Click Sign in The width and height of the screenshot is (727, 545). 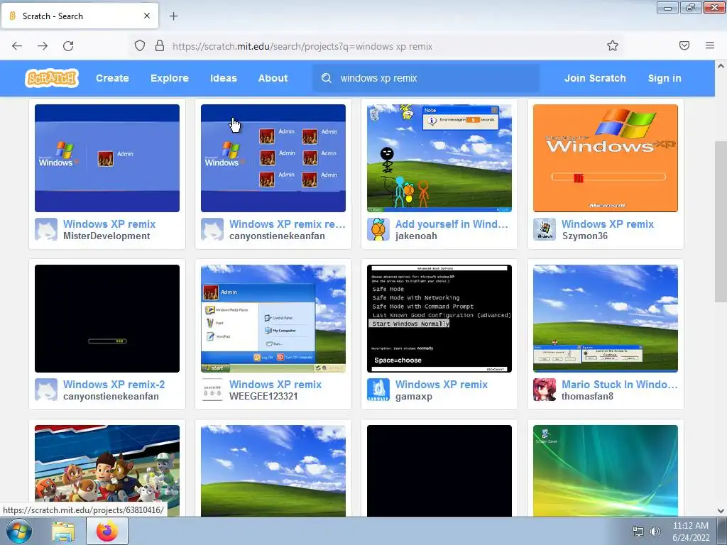click(x=665, y=78)
